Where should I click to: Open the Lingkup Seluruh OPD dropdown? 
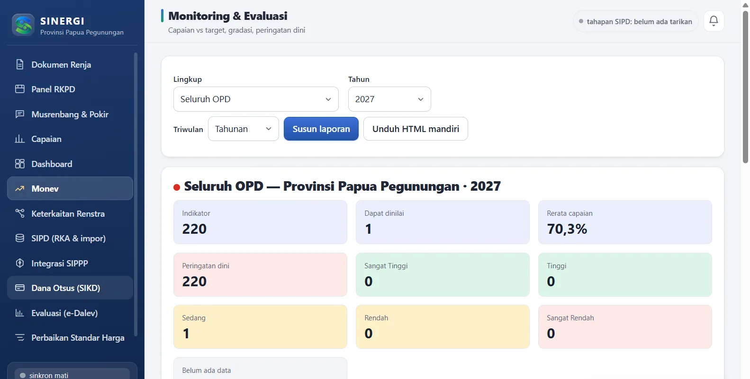click(x=256, y=99)
